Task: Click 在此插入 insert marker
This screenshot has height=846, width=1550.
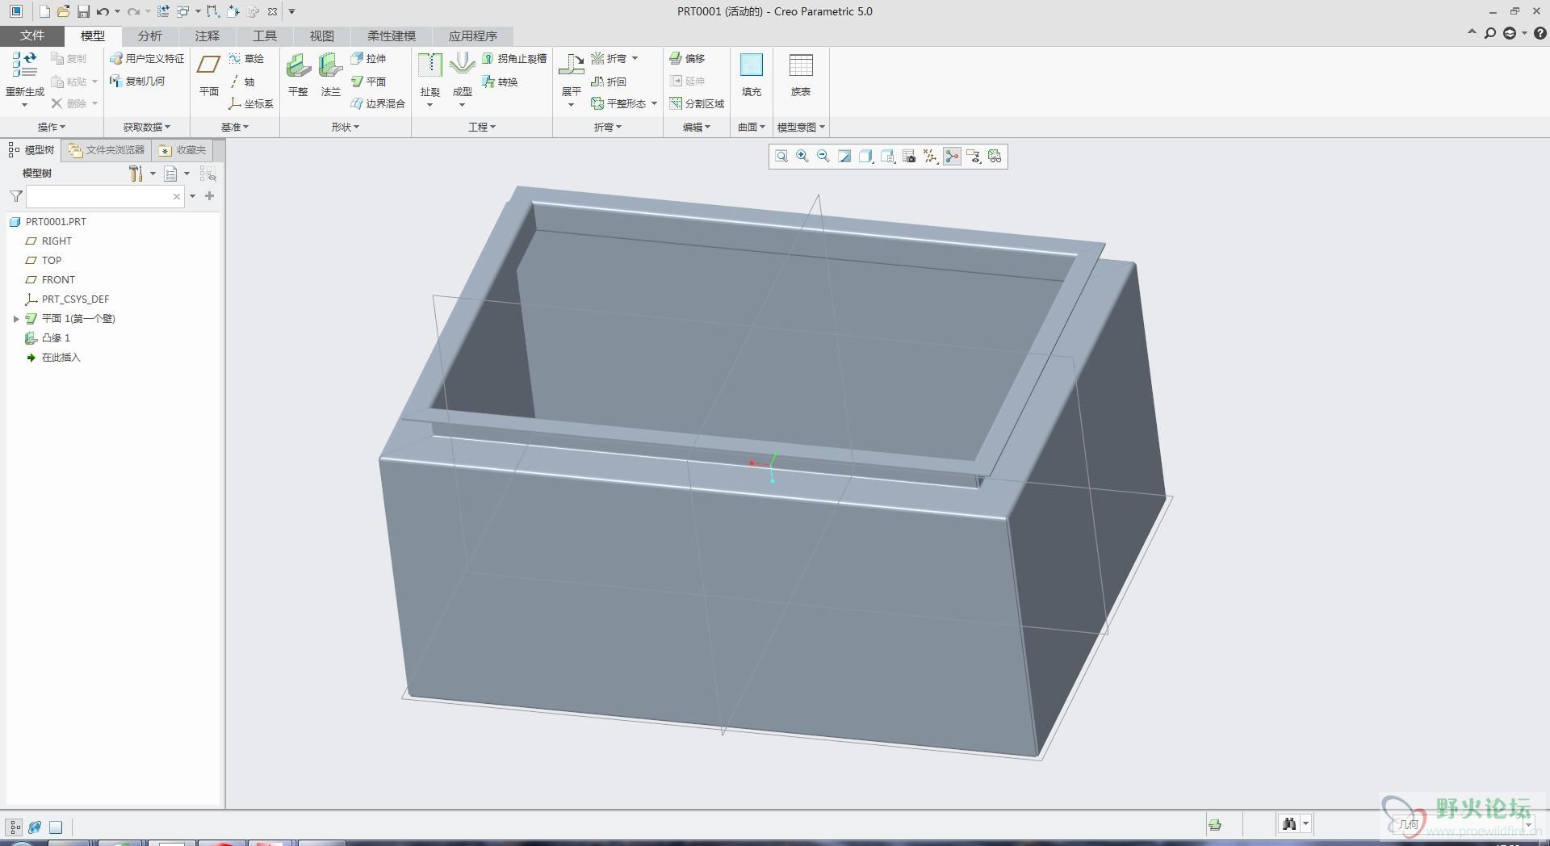Action: tap(53, 358)
